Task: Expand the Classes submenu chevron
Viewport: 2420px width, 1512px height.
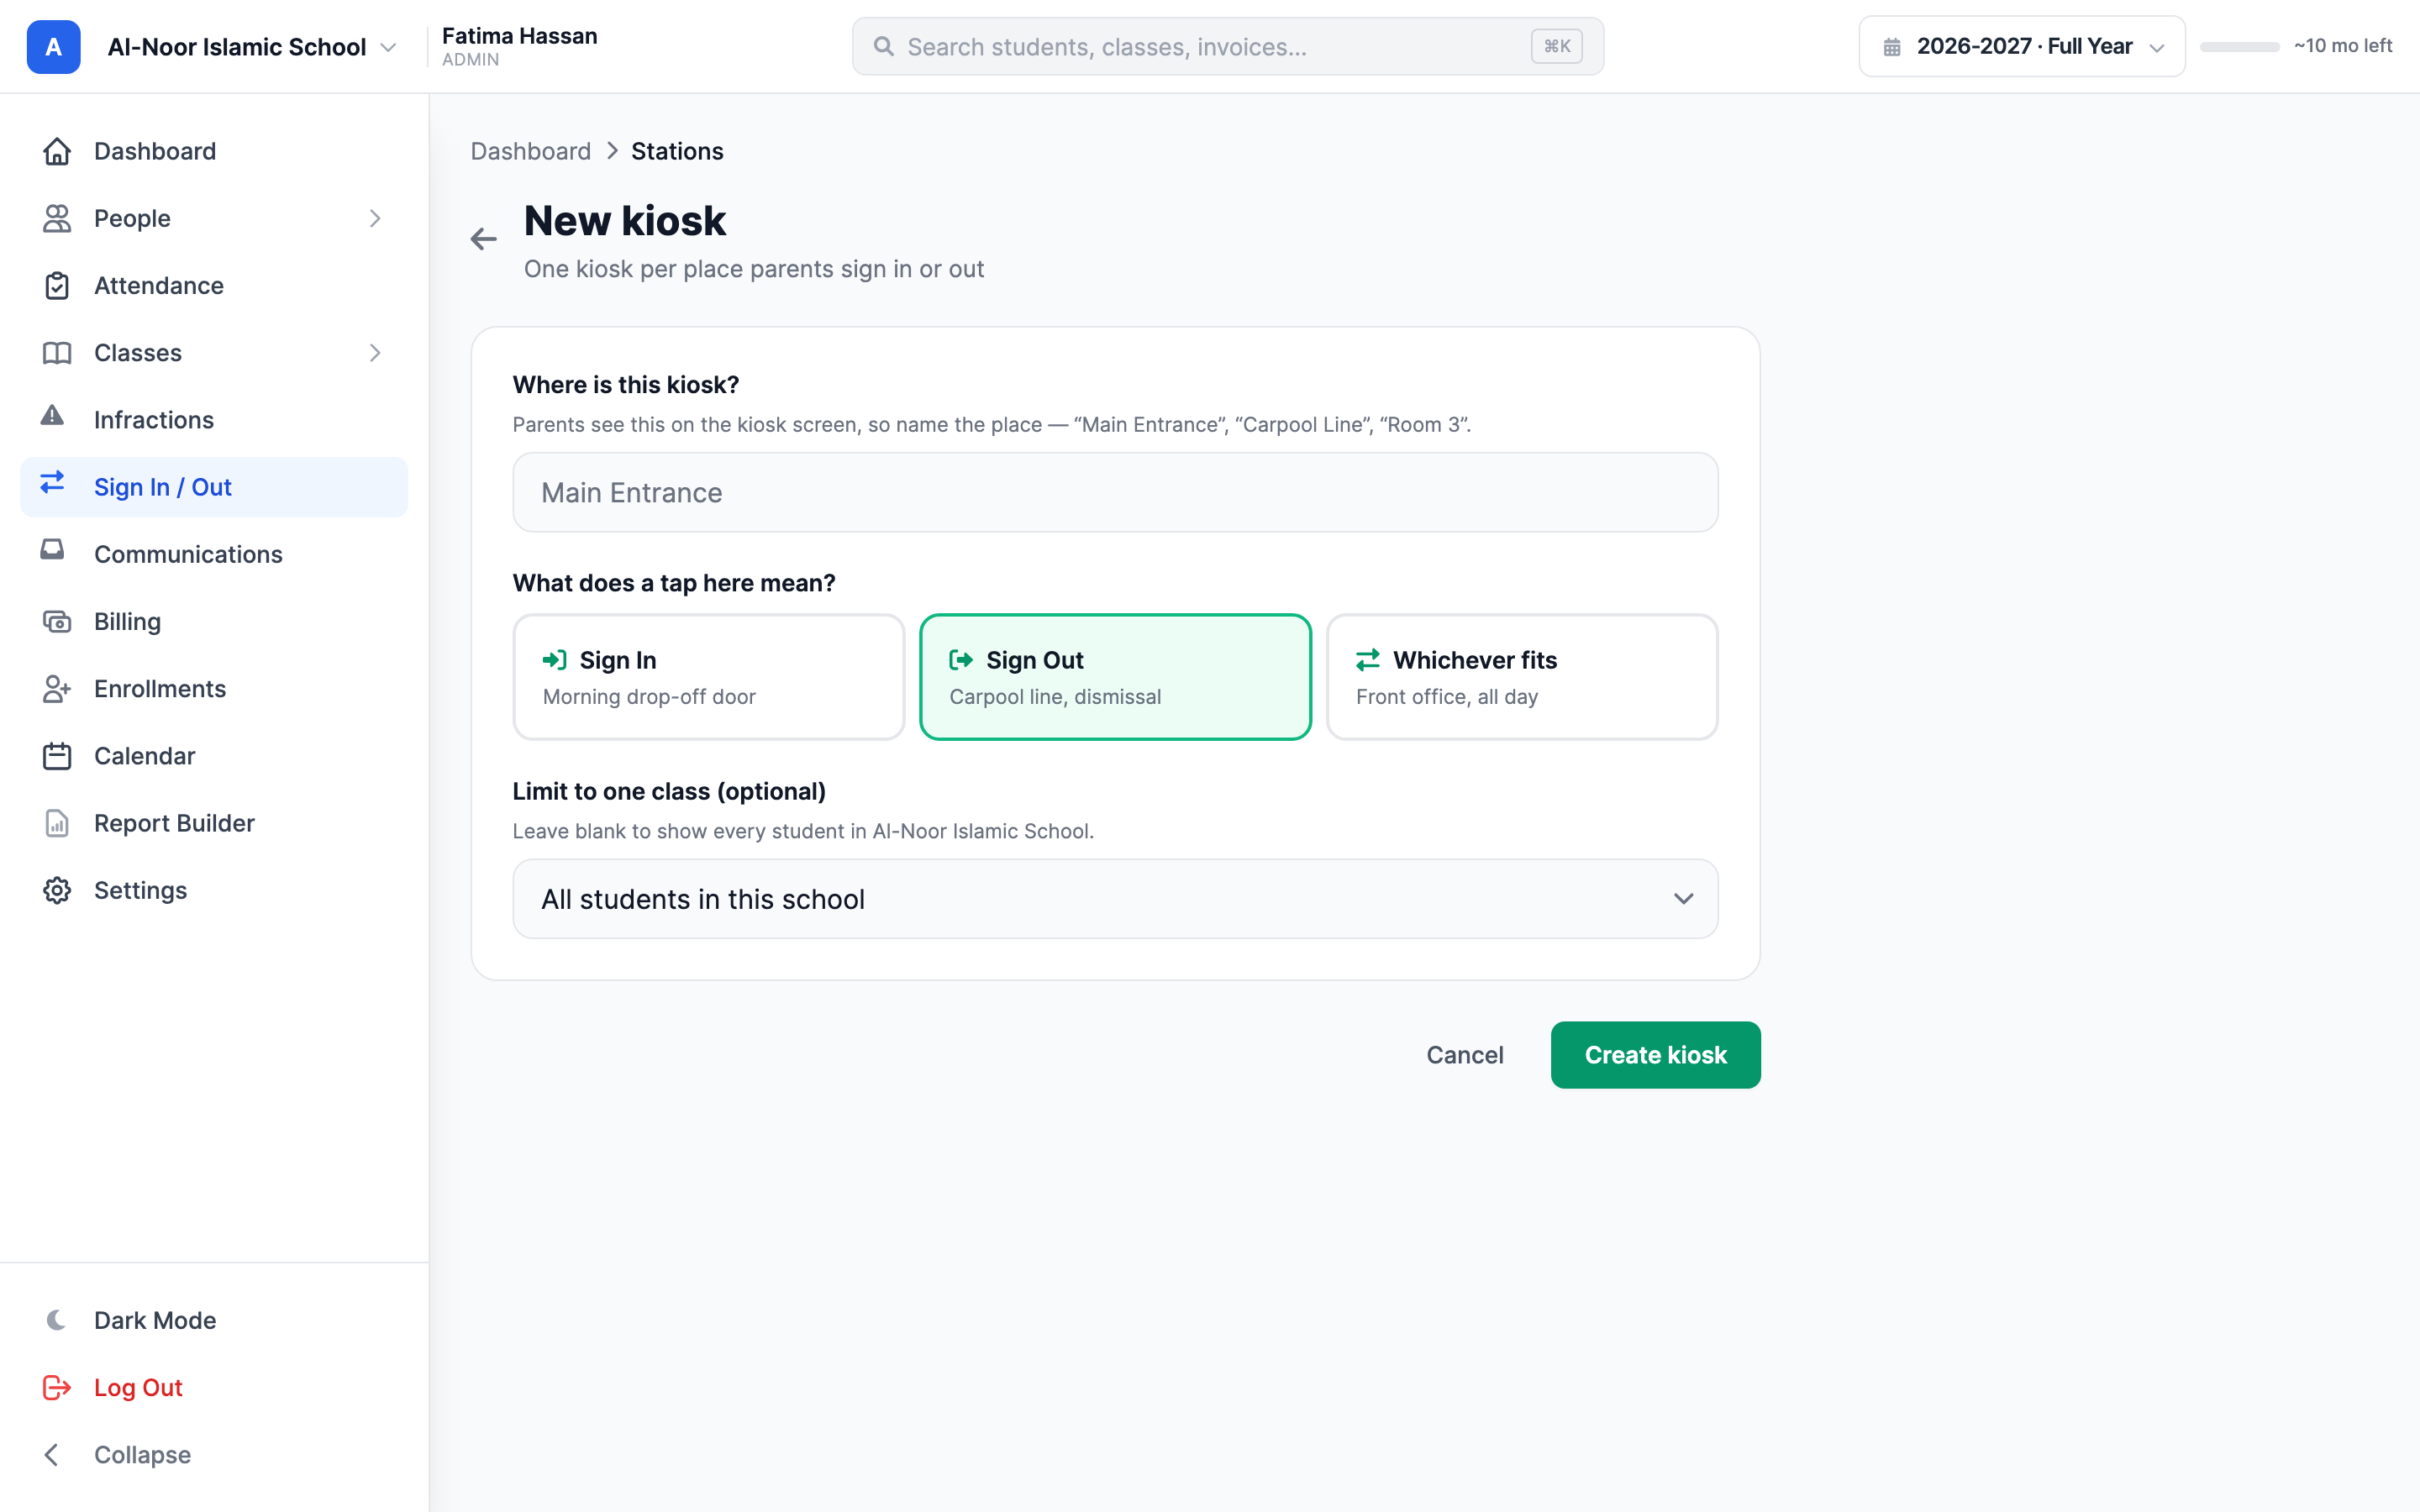Action: tap(375, 353)
